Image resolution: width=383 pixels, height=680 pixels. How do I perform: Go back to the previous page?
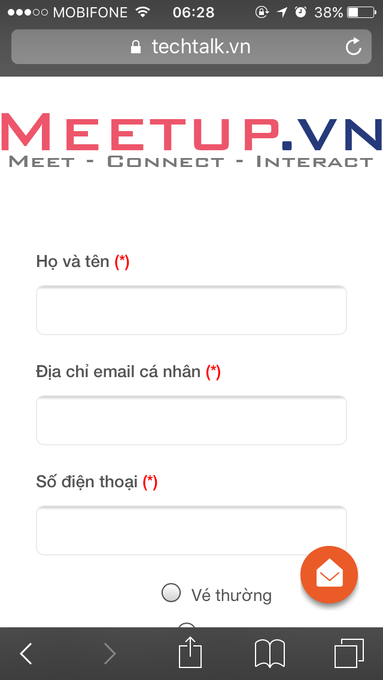[x=26, y=653]
